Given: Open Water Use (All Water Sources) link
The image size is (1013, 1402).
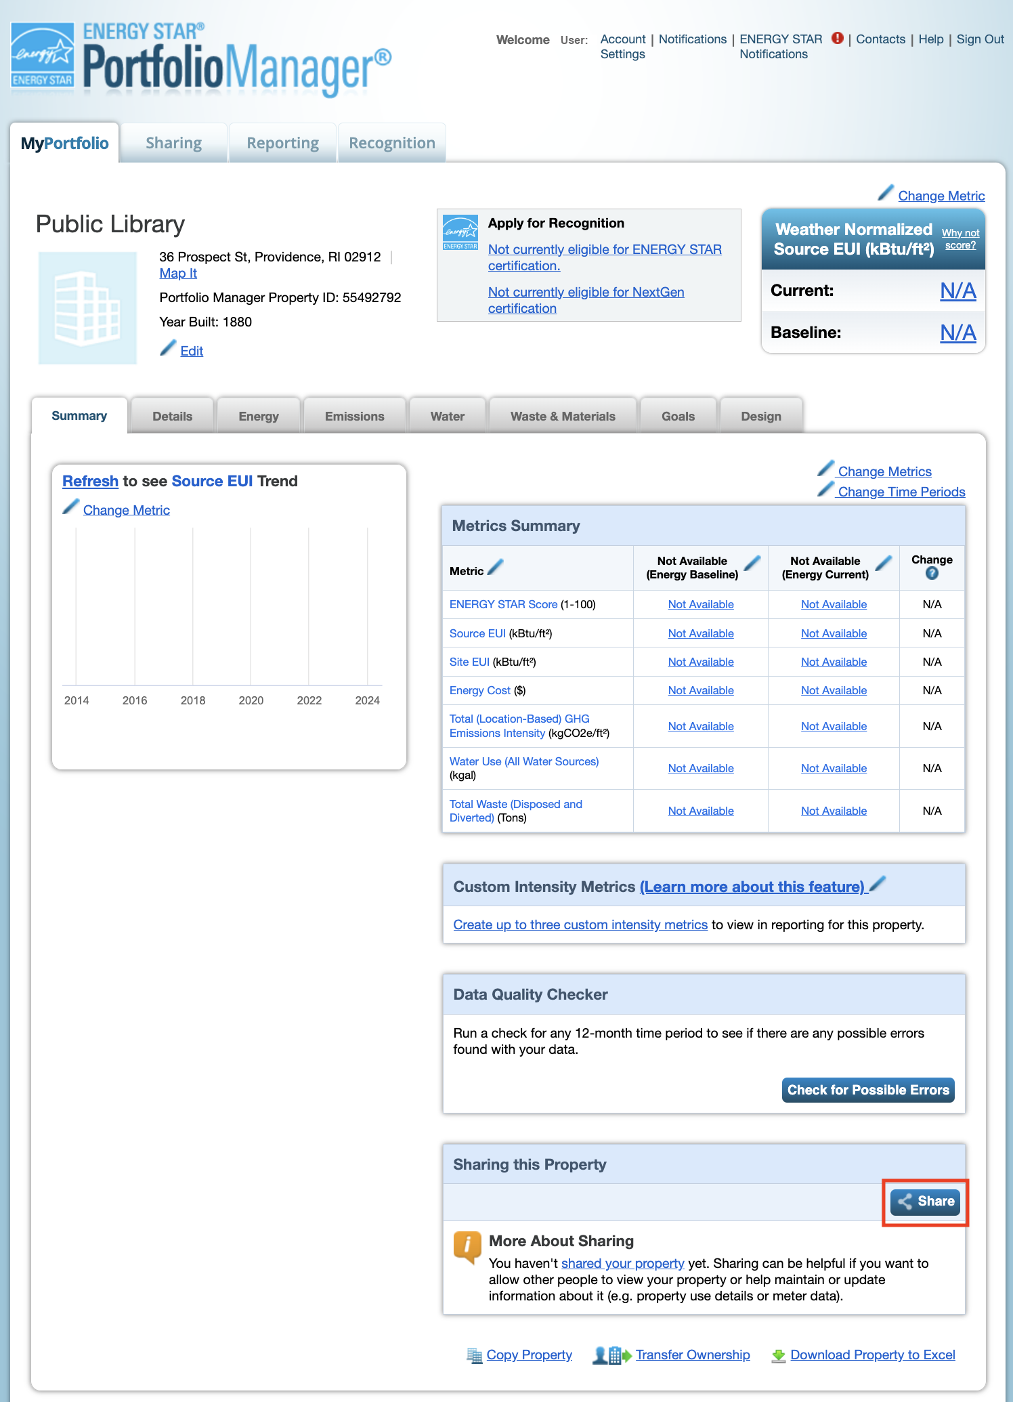Looking at the screenshot, I should (x=524, y=761).
